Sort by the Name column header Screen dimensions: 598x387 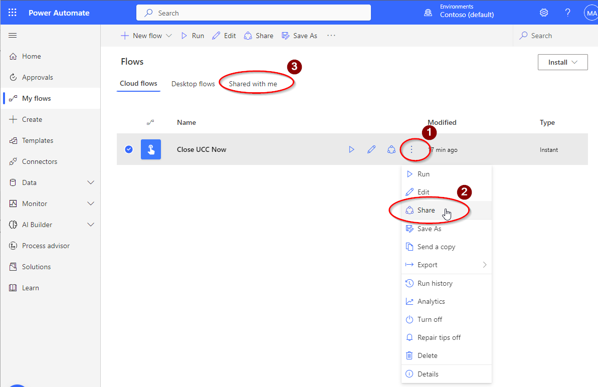point(186,122)
